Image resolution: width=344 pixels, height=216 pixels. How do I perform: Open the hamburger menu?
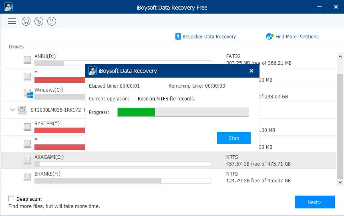(12, 21)
